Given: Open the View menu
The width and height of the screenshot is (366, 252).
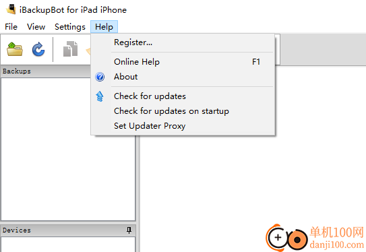Looking at the screenshot, I should click(36, 27).
